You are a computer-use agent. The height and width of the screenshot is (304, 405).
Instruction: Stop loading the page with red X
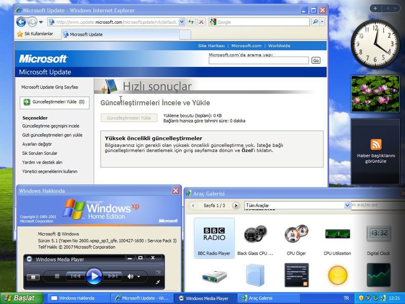[201, 22]
